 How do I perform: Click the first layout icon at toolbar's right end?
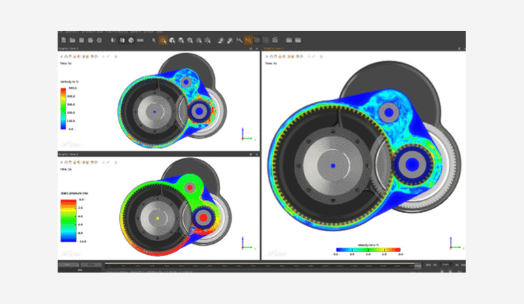[x=288, y=40]
